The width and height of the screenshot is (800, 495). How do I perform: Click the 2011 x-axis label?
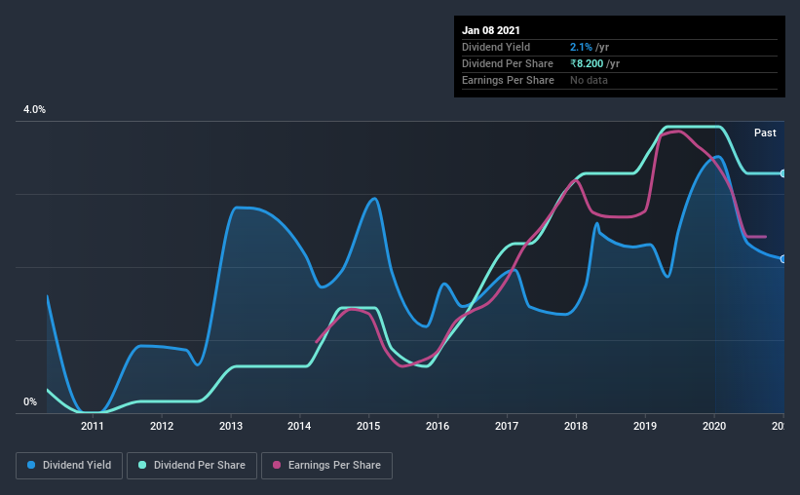coord(93,426)
